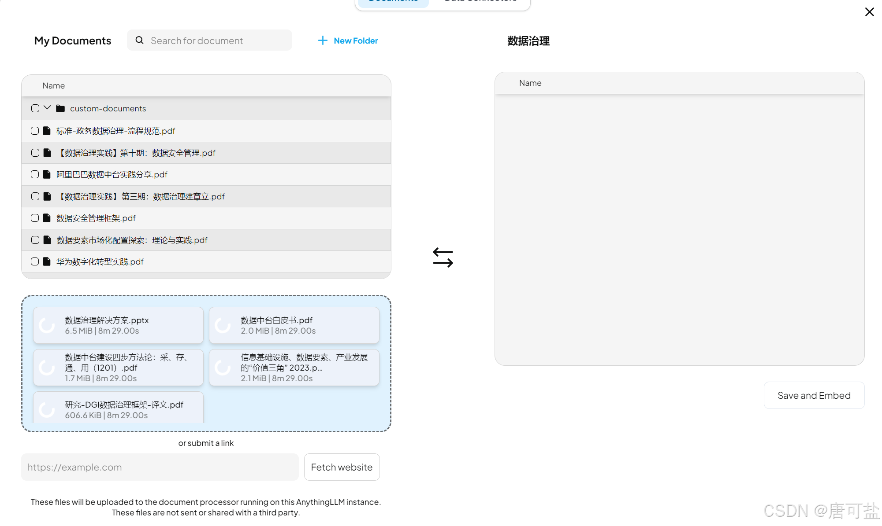Check the custom-documents folder checkbox
This screenshot has height=526, width=882.
point(35,108)
